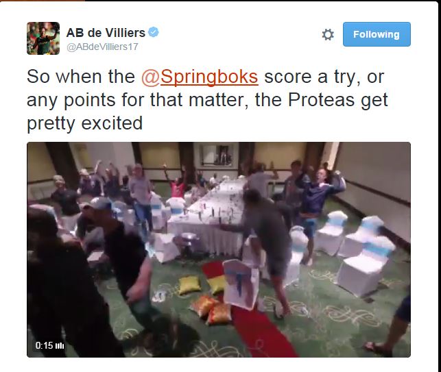
Task: Click the "So when the" opening tweet text
Action: (x=81, y=77)
